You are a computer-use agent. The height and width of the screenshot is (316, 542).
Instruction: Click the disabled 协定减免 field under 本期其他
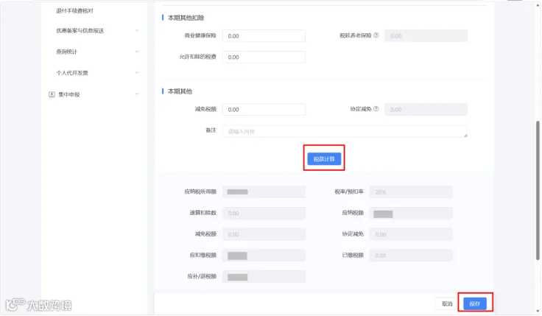click(426, 109)
